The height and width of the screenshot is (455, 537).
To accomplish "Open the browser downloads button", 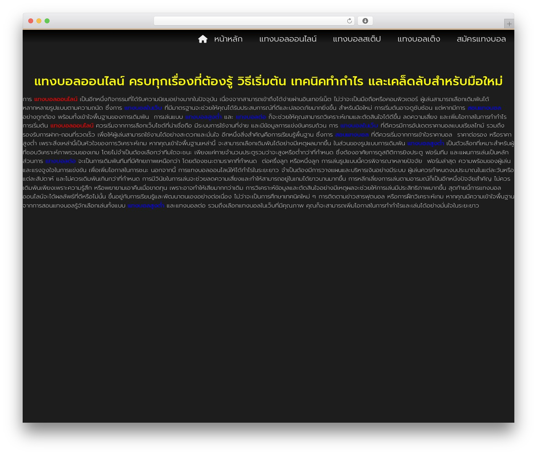I will (365, 21).
